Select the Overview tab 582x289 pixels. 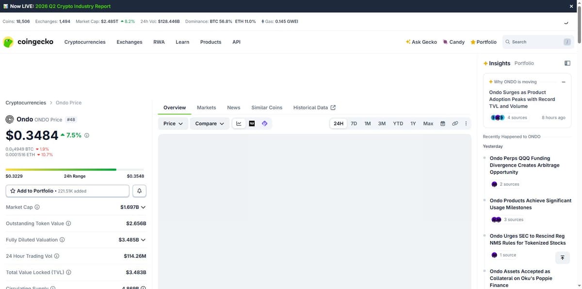click(x=175, y=107)
